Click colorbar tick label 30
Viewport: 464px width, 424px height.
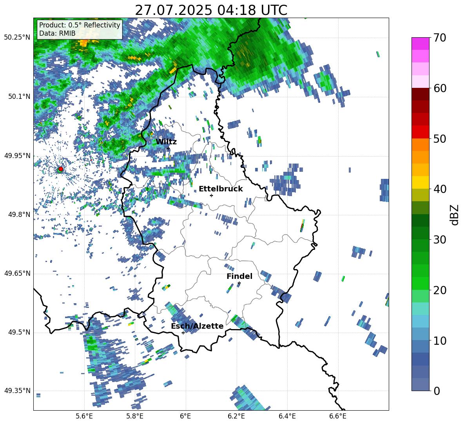[440, 240]
